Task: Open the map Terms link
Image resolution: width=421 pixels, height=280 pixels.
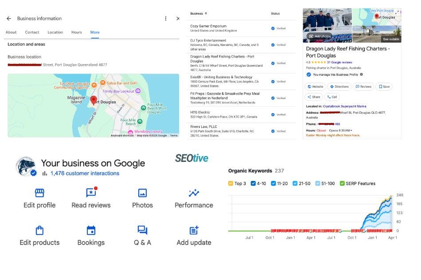Action: 174,136
